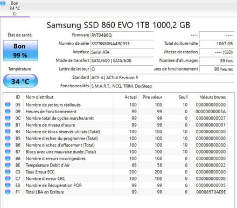Click the serial number field S3Z9NB0NA49093E

[x=122, y=44]
